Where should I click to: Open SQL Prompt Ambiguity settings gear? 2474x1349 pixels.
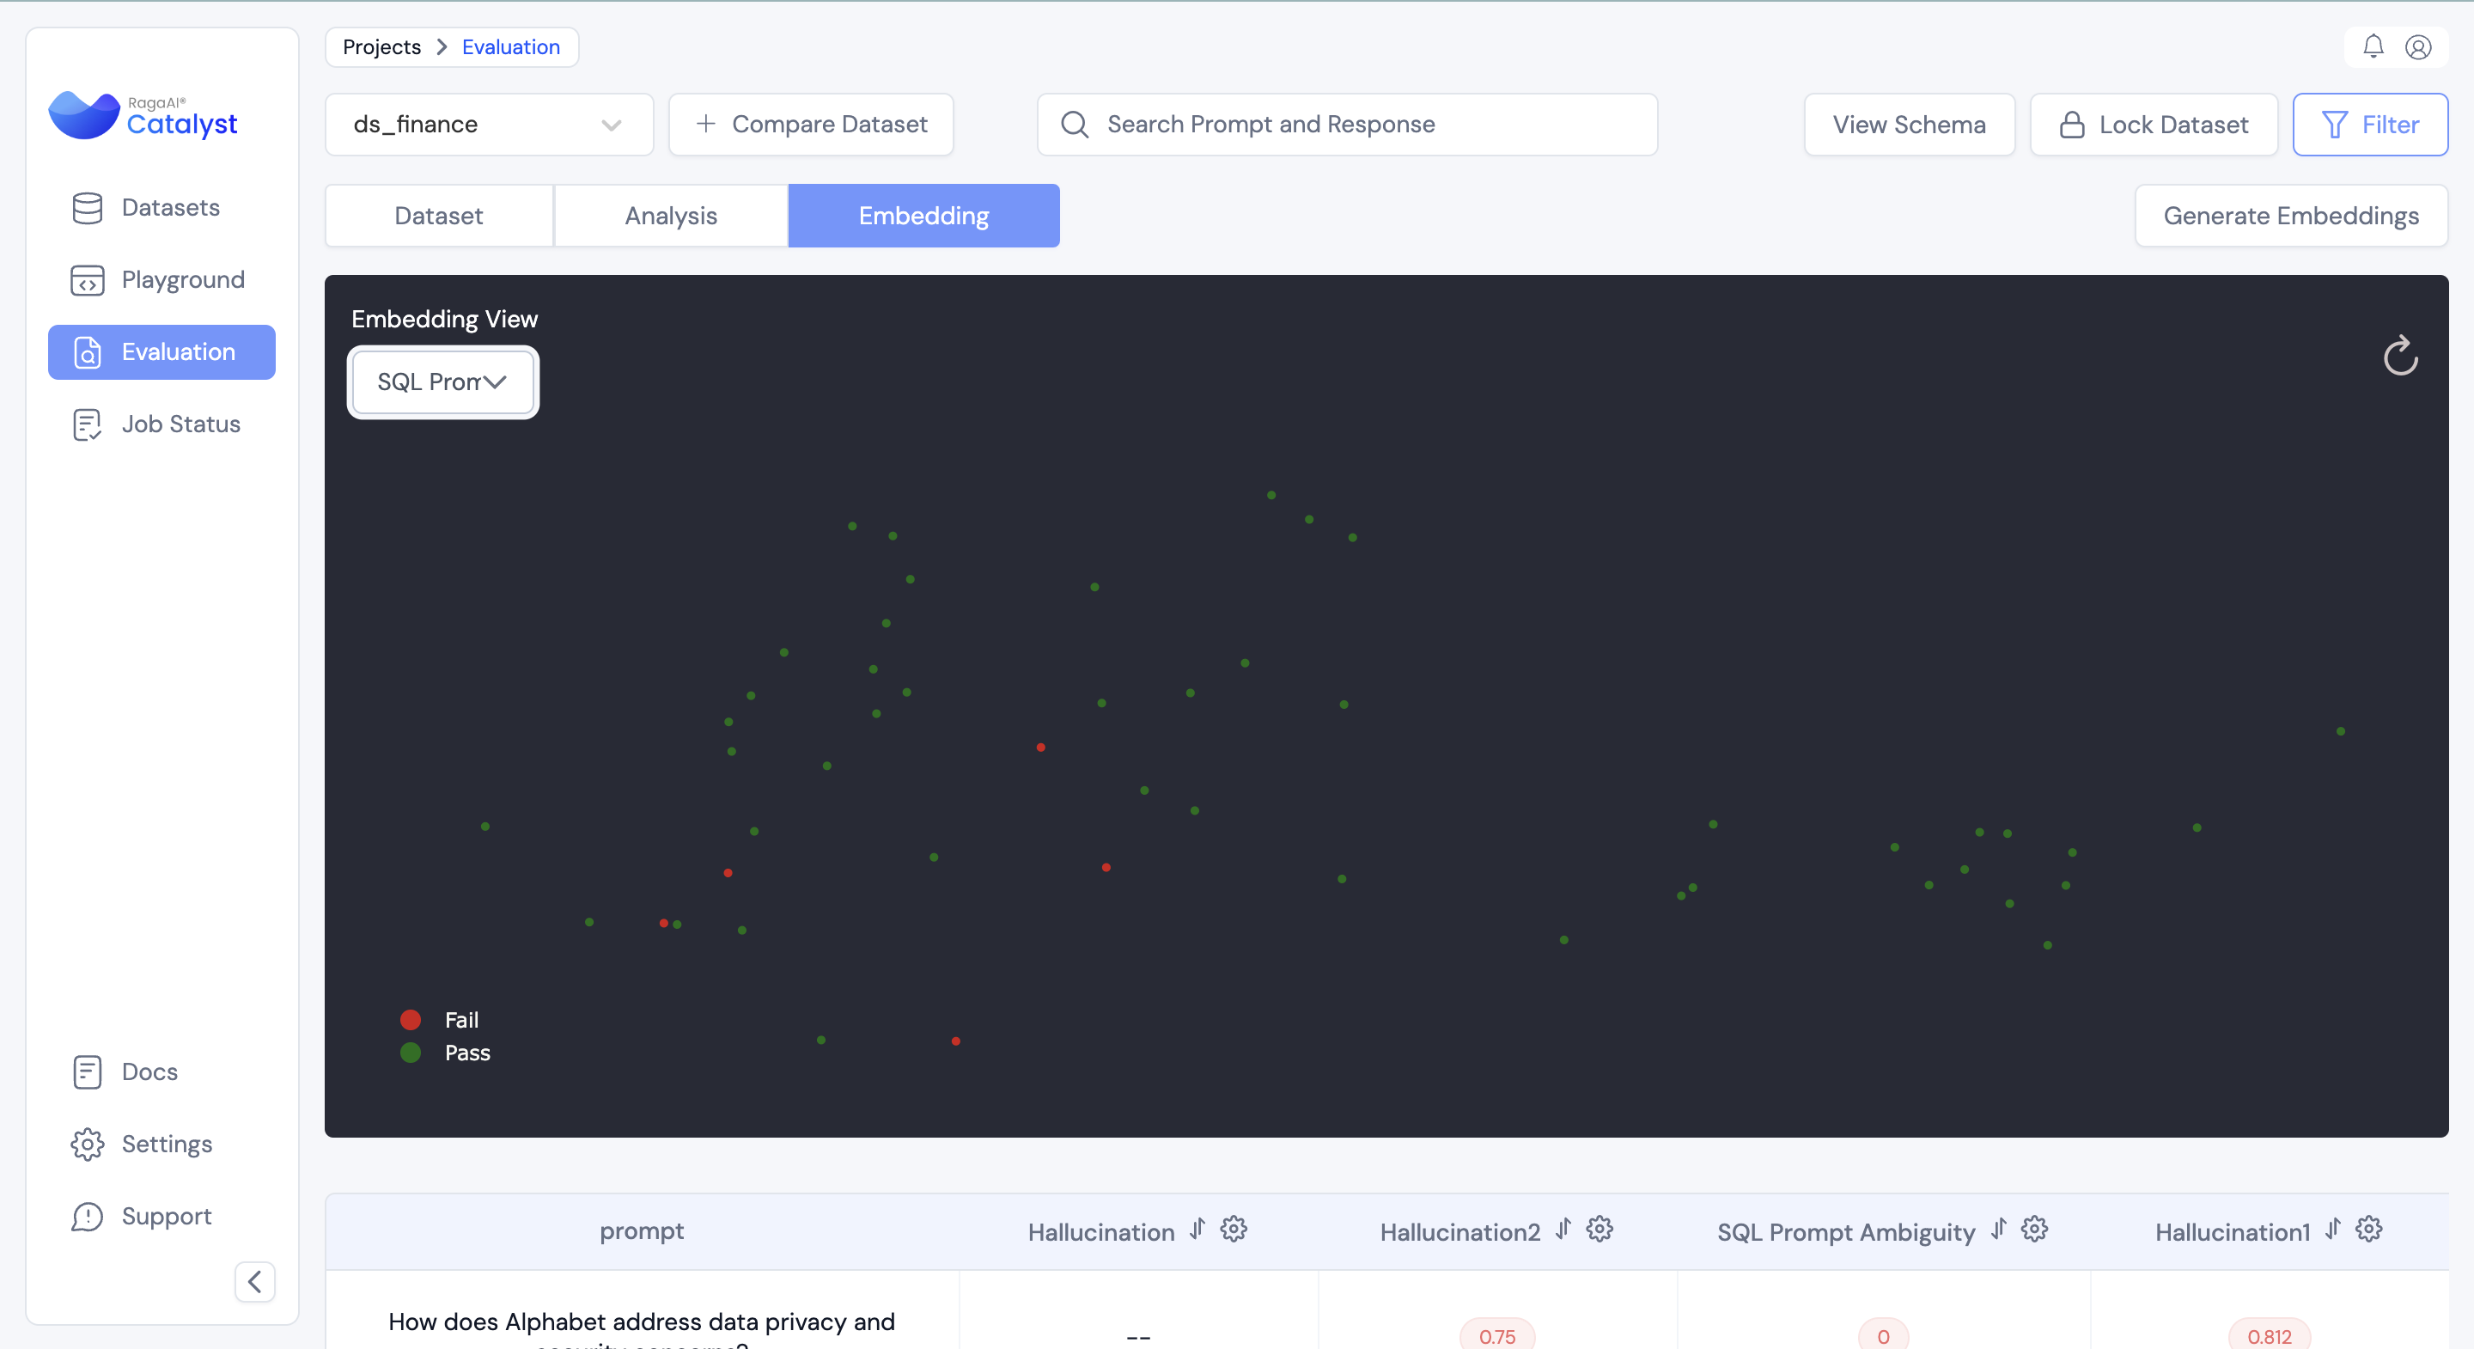tap(2034, 1229)
